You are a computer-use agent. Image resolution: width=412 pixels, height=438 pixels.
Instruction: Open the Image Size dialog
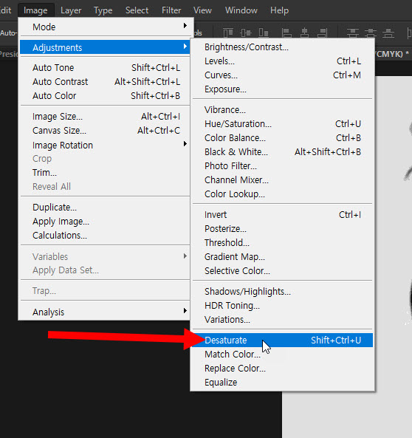[105, 116]
